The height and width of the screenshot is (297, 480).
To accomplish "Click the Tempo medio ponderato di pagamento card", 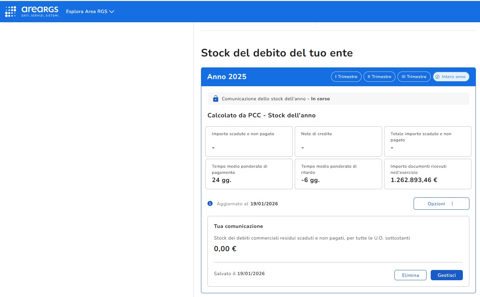I will point(249,174).
